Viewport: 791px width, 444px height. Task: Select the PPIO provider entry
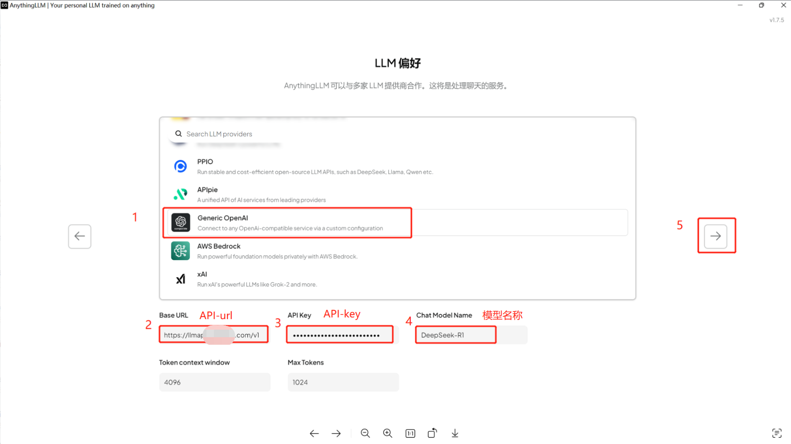[397, 166]
